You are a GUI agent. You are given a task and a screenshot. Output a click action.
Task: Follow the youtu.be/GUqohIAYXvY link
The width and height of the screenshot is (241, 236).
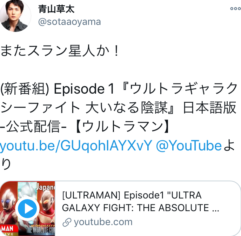[x=76, y=146]
